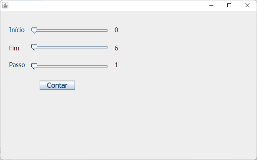This screenshot has height=160, width=257.
Task: Click the Passo value 1
Action: point(116,65)
